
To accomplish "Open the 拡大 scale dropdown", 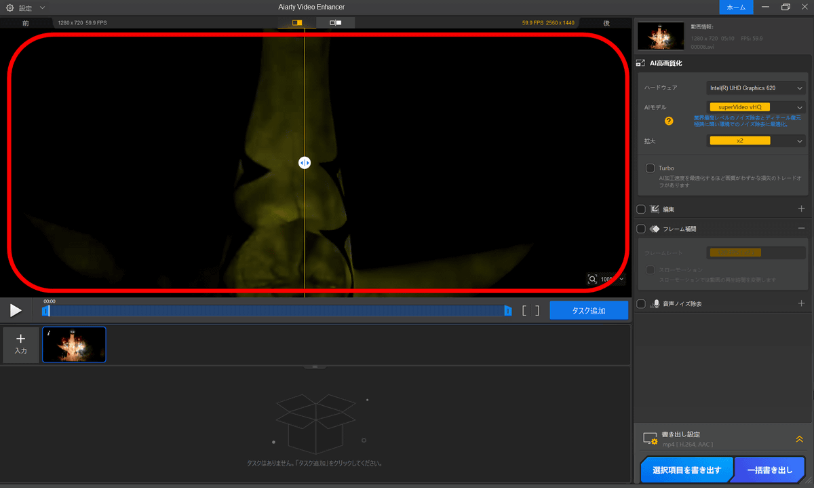I will pyautogui.click(x=756, y=140).
